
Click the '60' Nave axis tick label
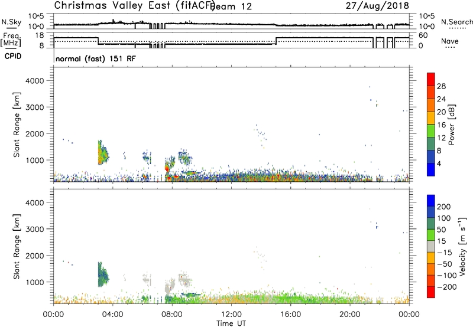pos(423,35)
